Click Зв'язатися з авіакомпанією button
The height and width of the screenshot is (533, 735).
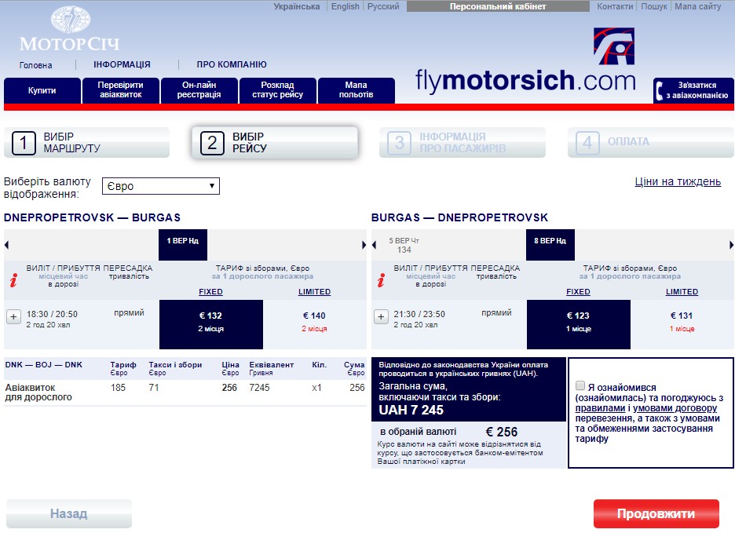coord(693,90)
